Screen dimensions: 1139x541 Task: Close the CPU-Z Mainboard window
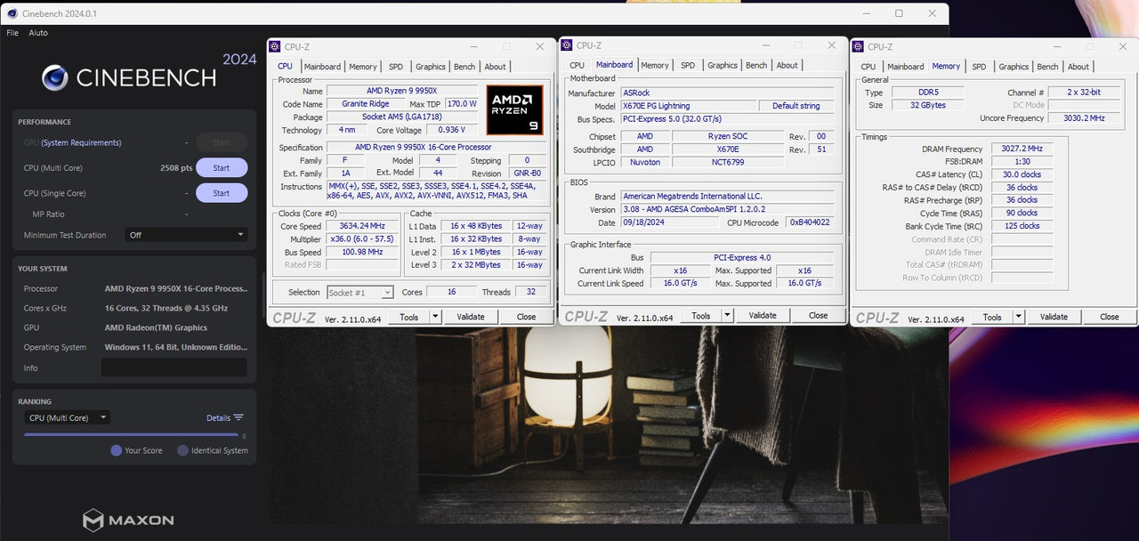click(831, 45)
